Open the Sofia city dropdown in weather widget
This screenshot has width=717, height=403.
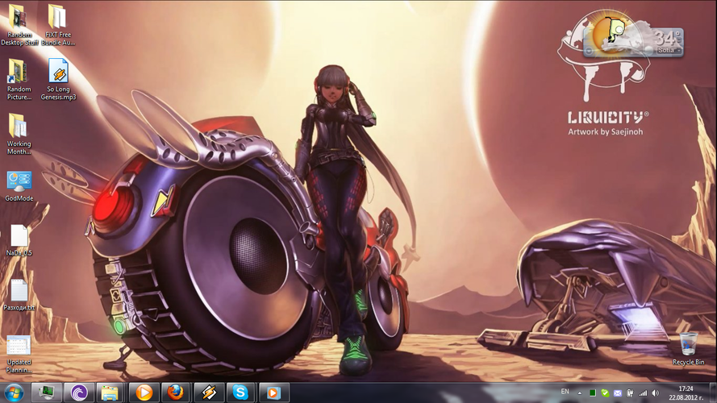[x=668, y=50]
